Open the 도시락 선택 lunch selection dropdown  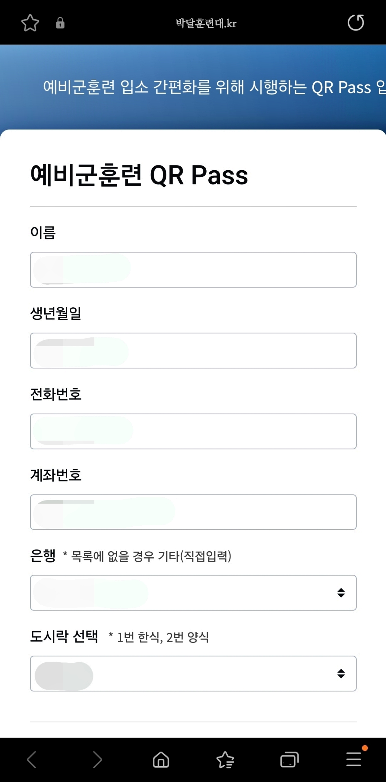tap(193, 674)
